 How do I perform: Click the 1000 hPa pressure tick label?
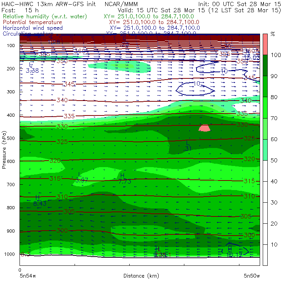pos(9,254)
